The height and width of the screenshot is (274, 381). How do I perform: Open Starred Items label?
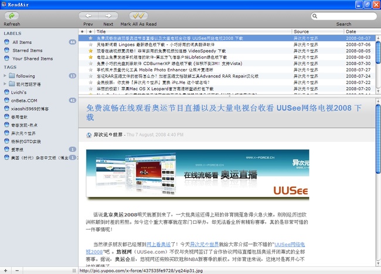[x=28, y=50]
